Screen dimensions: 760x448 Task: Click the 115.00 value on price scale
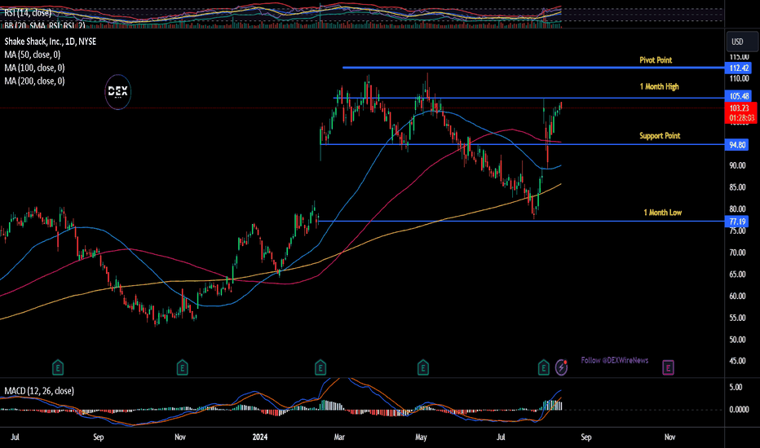tap(739, 57)
